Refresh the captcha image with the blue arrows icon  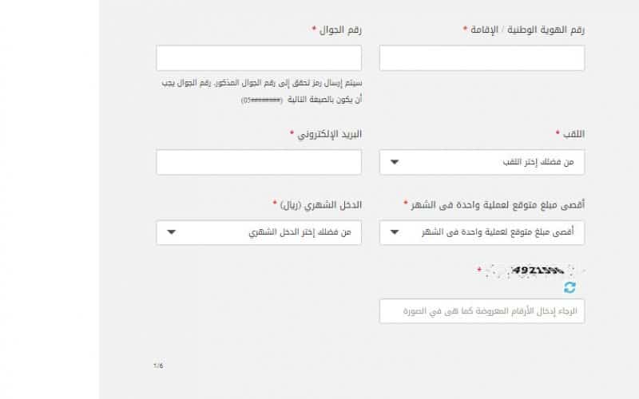[570, 287]
